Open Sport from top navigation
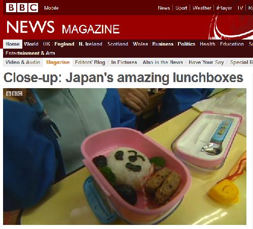Screen dimensions: 253x229 pos(181,8)
